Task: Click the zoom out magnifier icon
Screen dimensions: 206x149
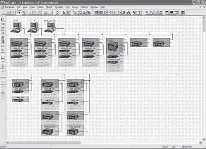Action: click(151, 12)
